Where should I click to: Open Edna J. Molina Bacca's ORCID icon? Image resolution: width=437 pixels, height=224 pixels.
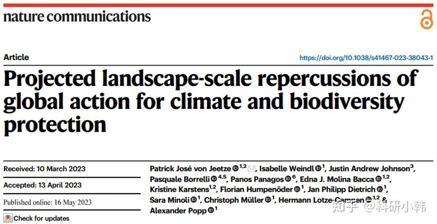(378, 179)
